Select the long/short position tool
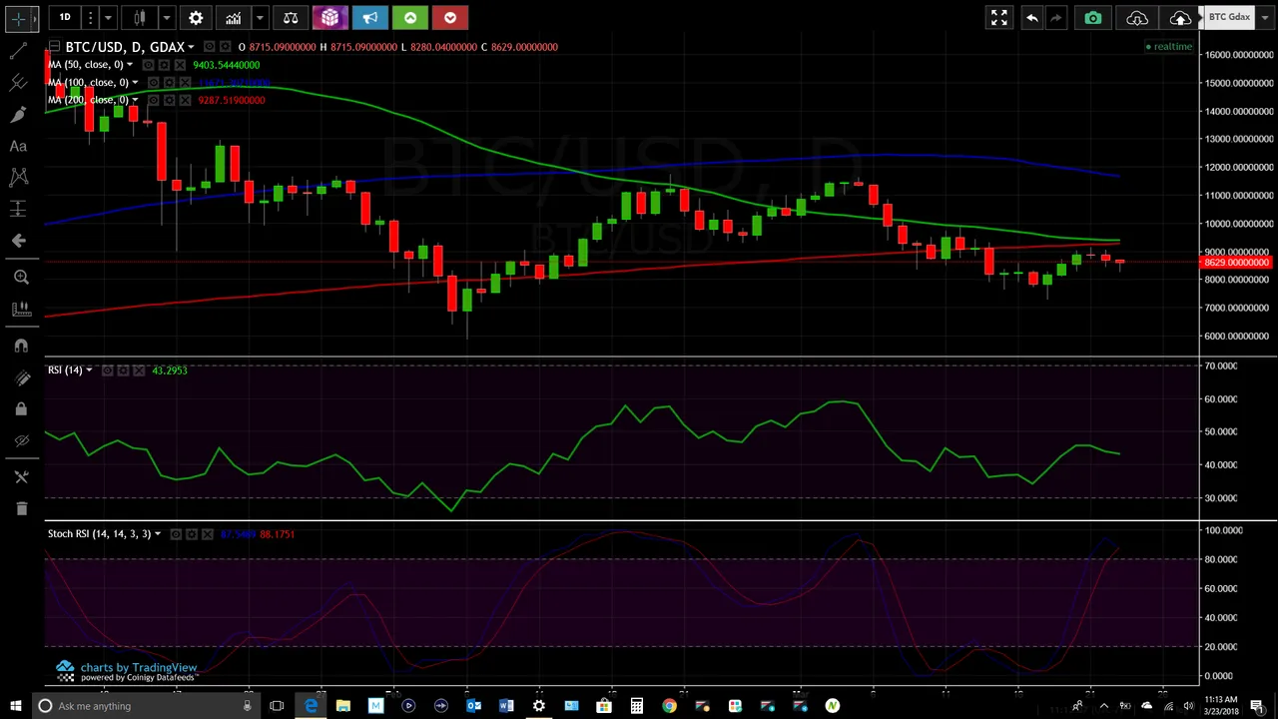Viewport: 1278px width, 719px height. (x=18, y=209)
